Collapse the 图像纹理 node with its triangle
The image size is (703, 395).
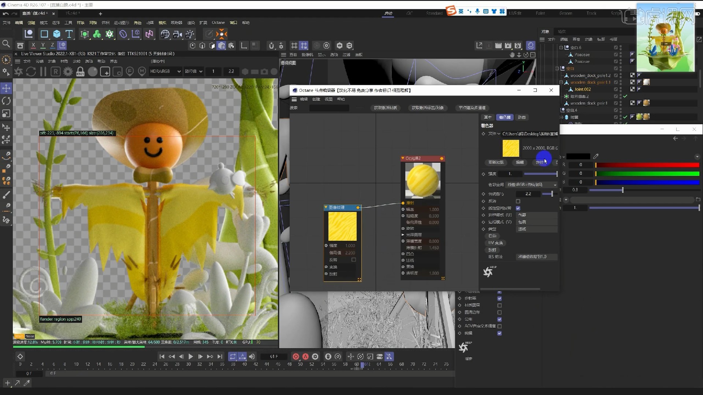[326, 207]
